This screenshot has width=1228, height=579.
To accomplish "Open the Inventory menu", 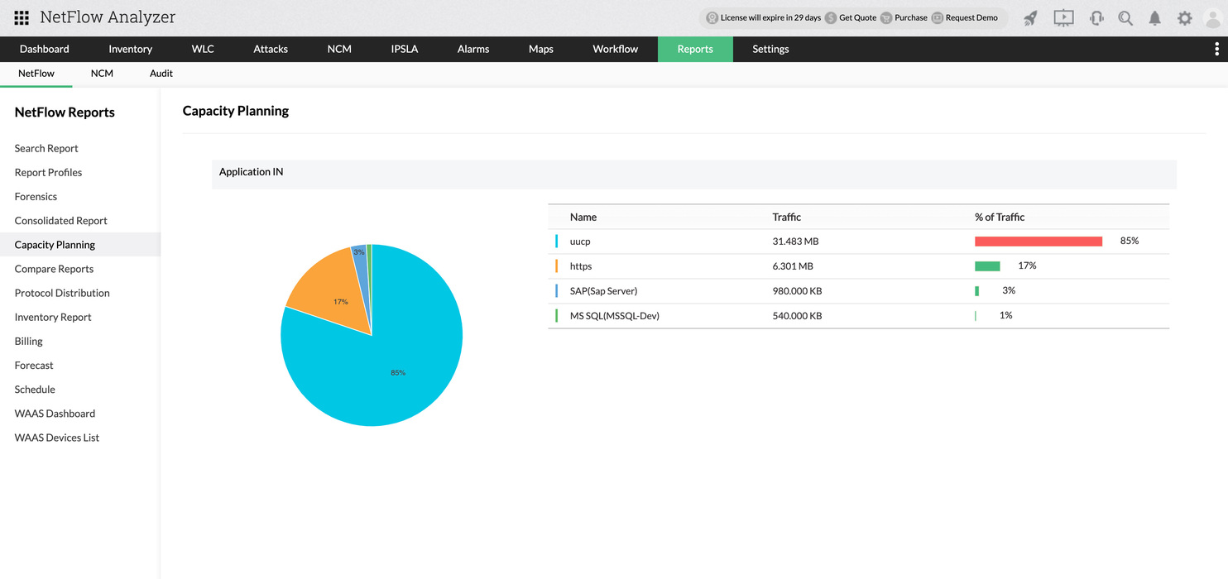I will [x=130, y=49].
